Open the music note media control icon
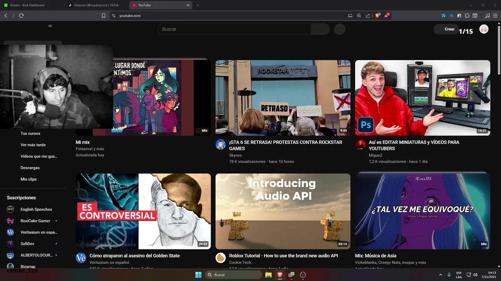This screenshot has width=501, height=281. point(487,16)
